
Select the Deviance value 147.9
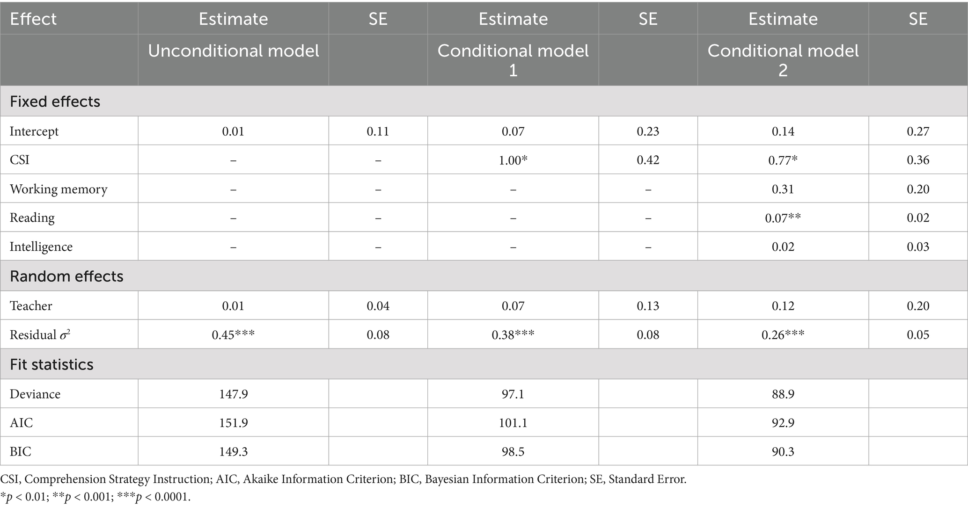tap(233, 394)
